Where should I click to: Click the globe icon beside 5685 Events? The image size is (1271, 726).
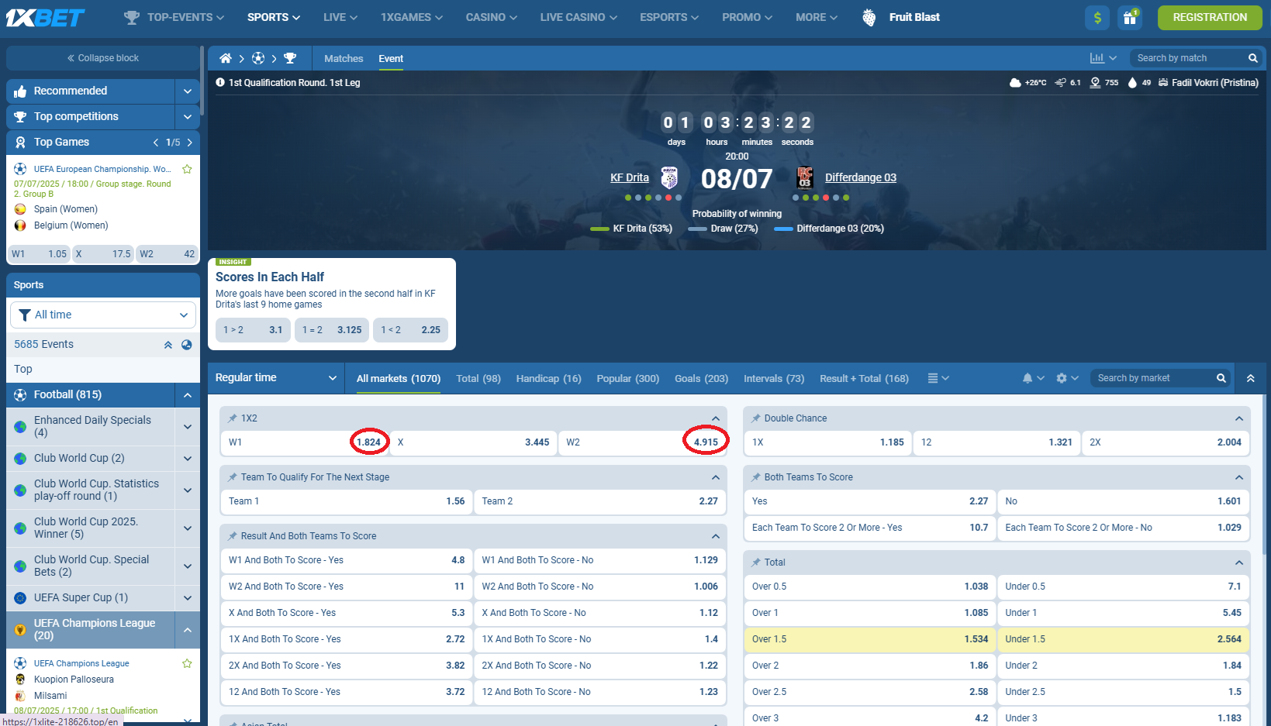187,345
